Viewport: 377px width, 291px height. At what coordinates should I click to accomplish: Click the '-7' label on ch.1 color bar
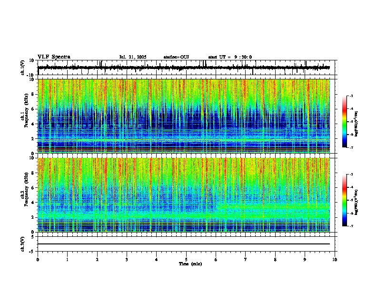pyautogui.click(x=351, y=147)
